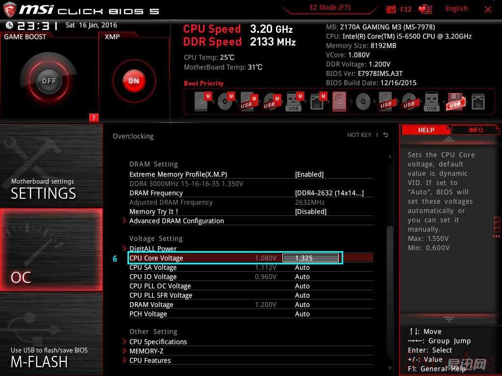
Task: Click the scroll up arrow of settings list
Action: click(x=390, y=156)
